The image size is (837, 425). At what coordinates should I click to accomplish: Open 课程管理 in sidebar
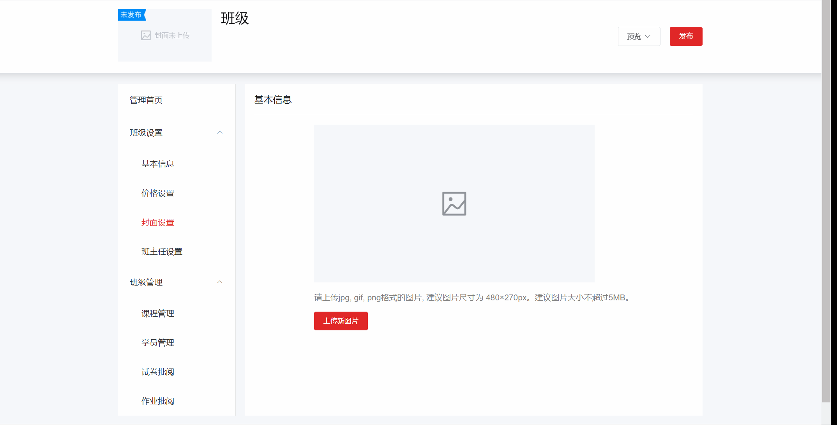point(158,314)
